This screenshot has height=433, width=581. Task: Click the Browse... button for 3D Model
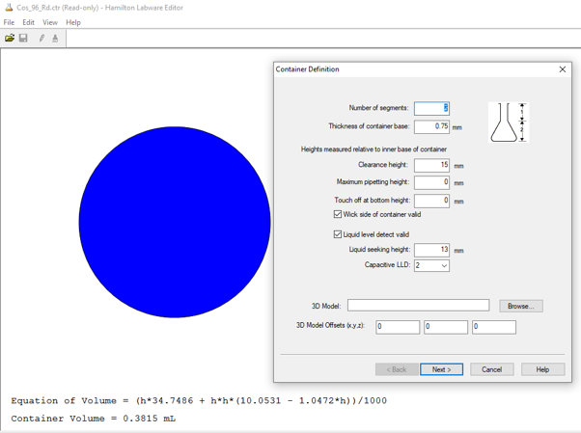tap(521, 306)
